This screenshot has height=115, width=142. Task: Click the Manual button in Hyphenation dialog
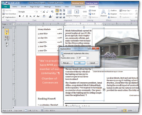click(67, 63)
